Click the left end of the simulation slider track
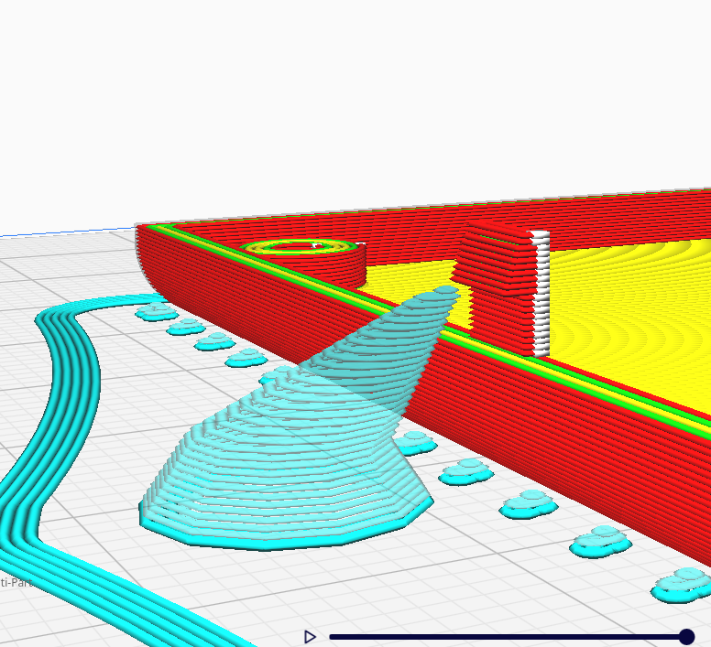This screenshot has width=711, height=647. click(x=334, y=637)
